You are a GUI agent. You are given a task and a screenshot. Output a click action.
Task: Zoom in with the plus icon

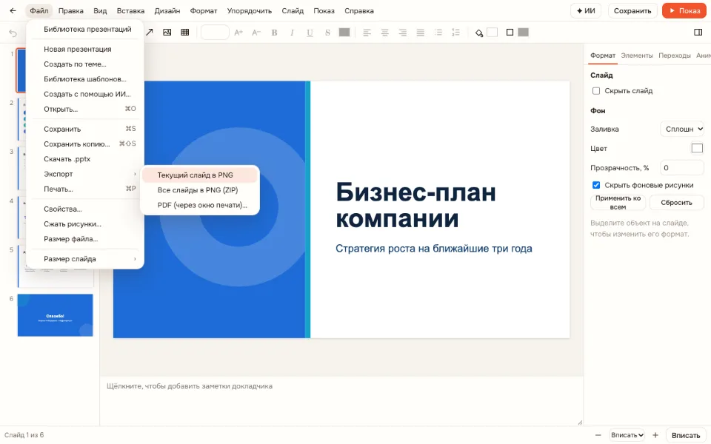(x=655, y=435)
